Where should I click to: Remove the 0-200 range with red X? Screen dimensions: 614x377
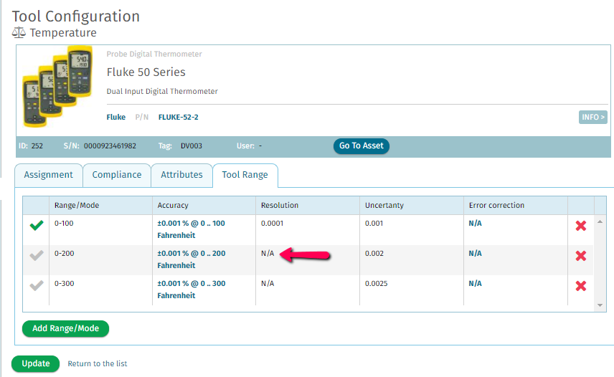pyautogui.click(x=581, y=256)
